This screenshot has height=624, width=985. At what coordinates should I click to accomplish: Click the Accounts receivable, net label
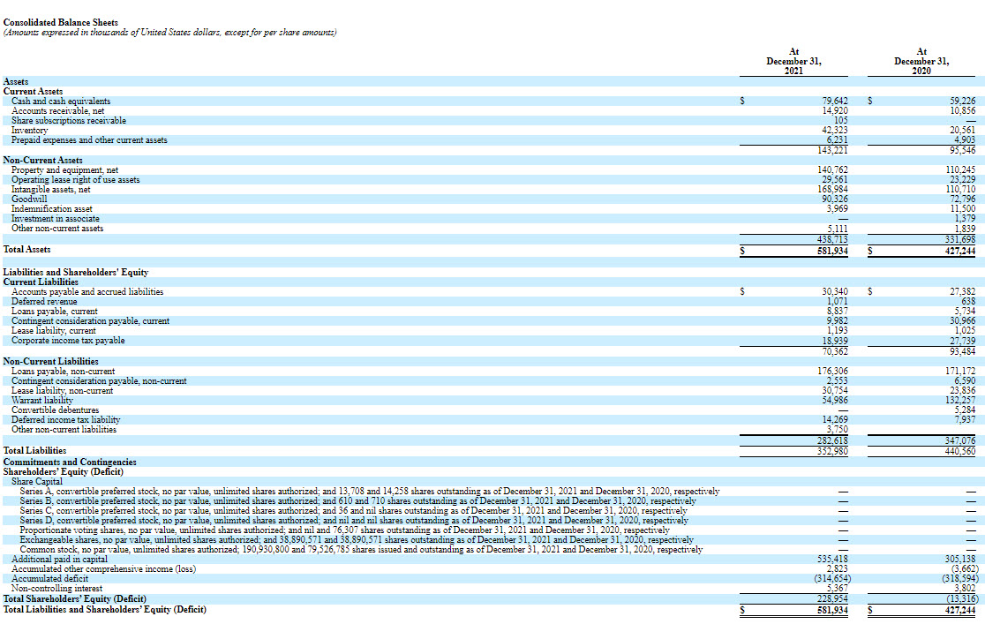coord(57,111)
